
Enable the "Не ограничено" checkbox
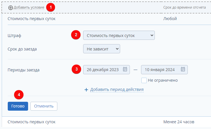point(144,80)
